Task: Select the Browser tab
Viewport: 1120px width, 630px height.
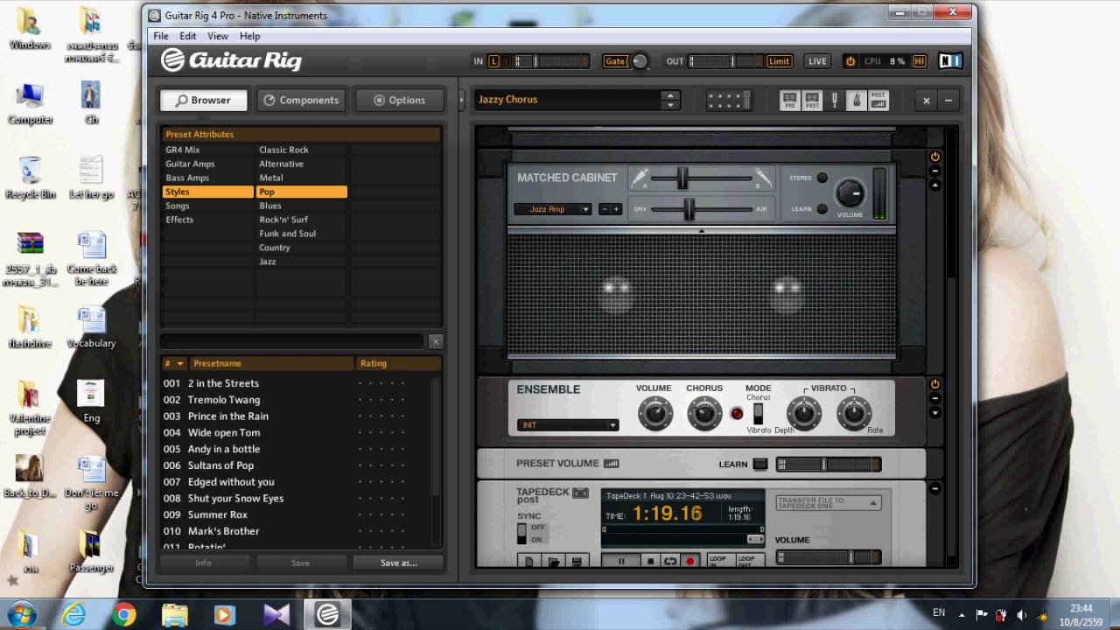Action: (203, 101)
